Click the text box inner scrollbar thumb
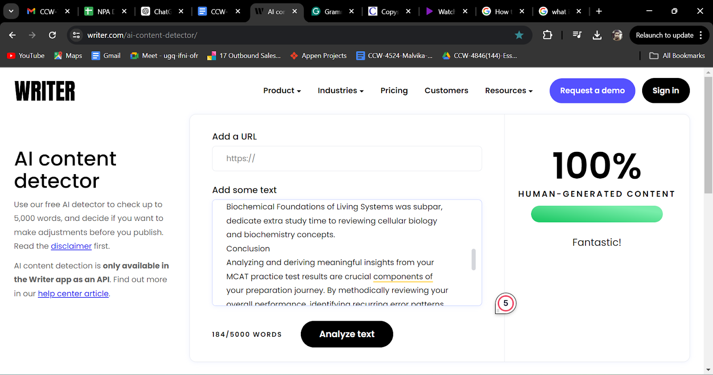 pos(473,259)
